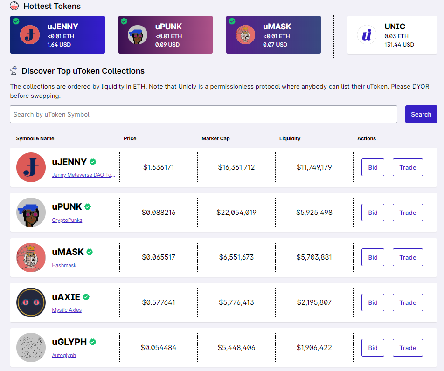Screen dimensions: 444x371
Task: Focus the Search by uToken Symbol field
Action: coord(204,114)
